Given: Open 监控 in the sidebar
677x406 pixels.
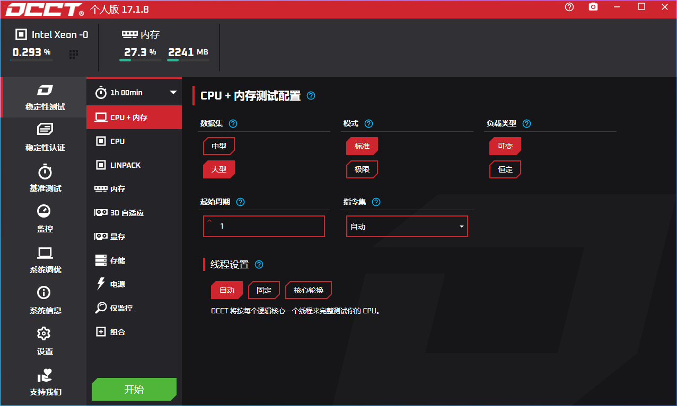Looking at the screenshot, I should (45, 220).
